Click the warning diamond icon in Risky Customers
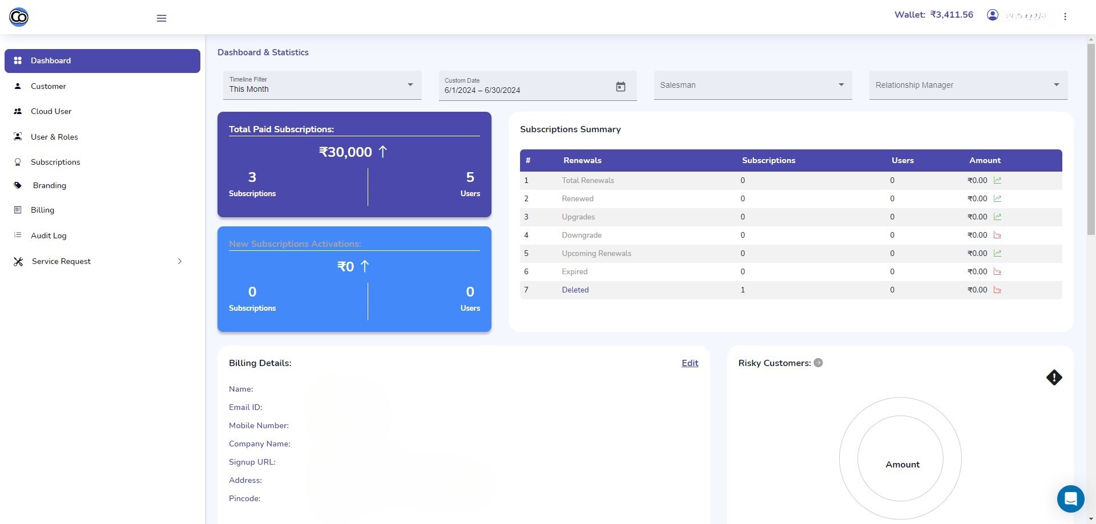Screen dimensions: 1096x524 (1054, 377)
